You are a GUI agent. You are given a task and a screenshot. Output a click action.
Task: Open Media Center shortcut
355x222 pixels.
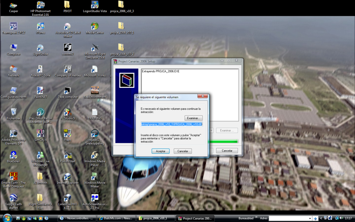click(x=95, y=28)
